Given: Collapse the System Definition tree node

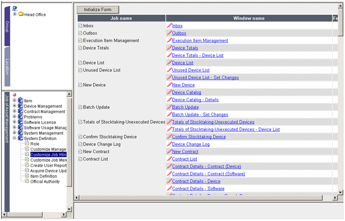Looking at the screenshot, I should point(15,139).
